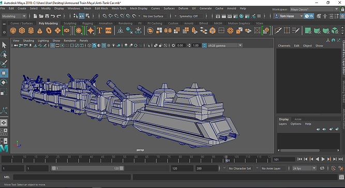This screenshot has width=345, height=188.
Task: Toggle Snap to Points icon
Action: 116,16
